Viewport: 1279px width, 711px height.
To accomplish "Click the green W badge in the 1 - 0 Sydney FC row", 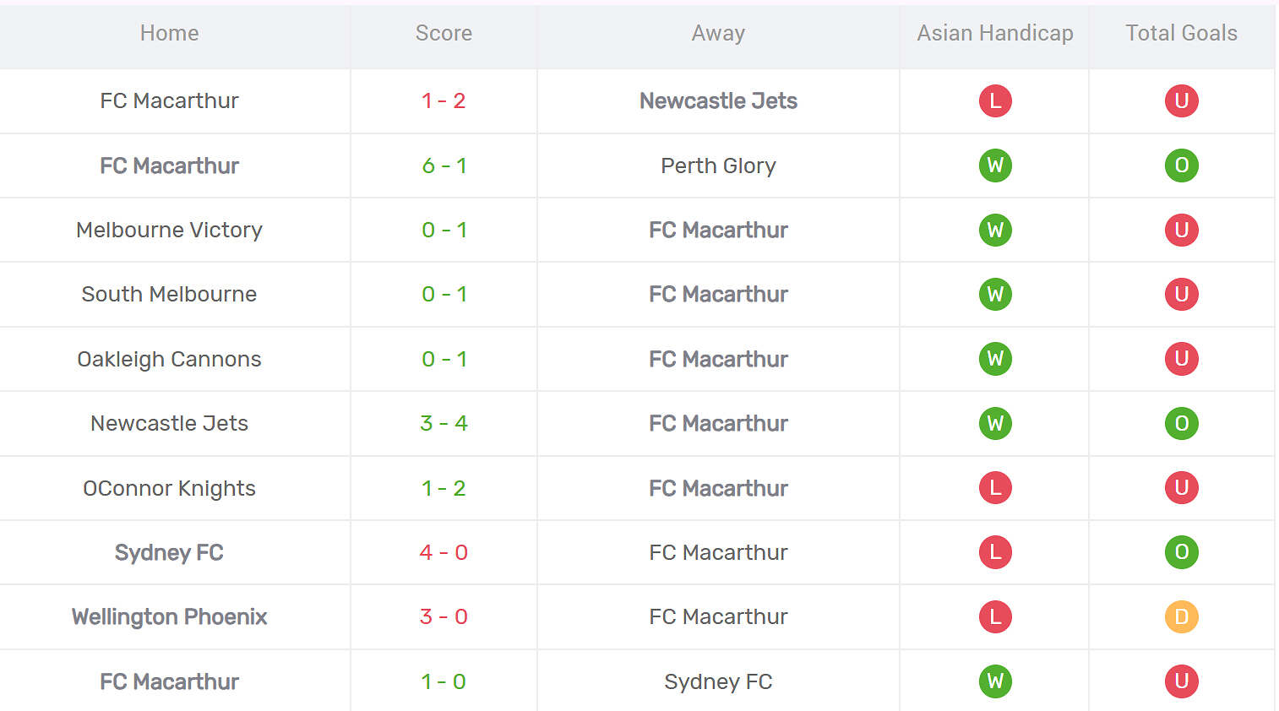I will (995, 681).
